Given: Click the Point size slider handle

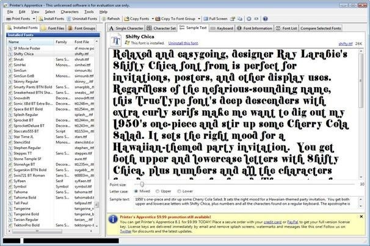Looking at the screenshot, I should tap(142, 184).
